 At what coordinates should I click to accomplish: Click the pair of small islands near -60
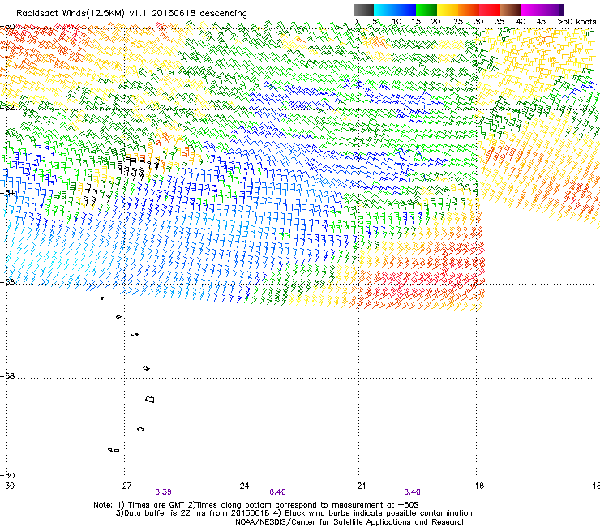click(x=114, y=450)
